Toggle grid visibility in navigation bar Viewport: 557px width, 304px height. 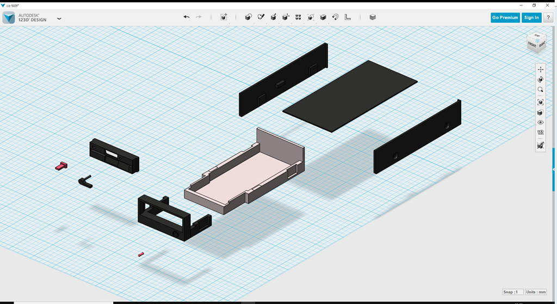point(540,132)
